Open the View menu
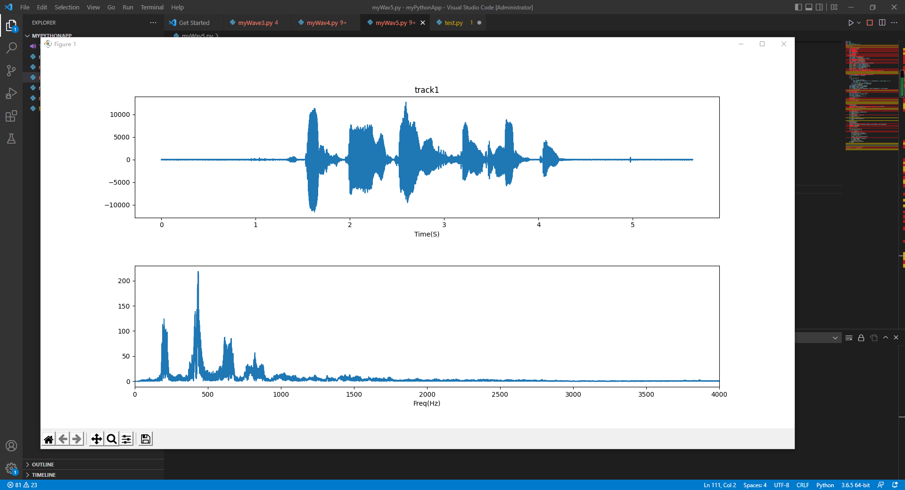The image size is (905, 490). tap(93, 7)
